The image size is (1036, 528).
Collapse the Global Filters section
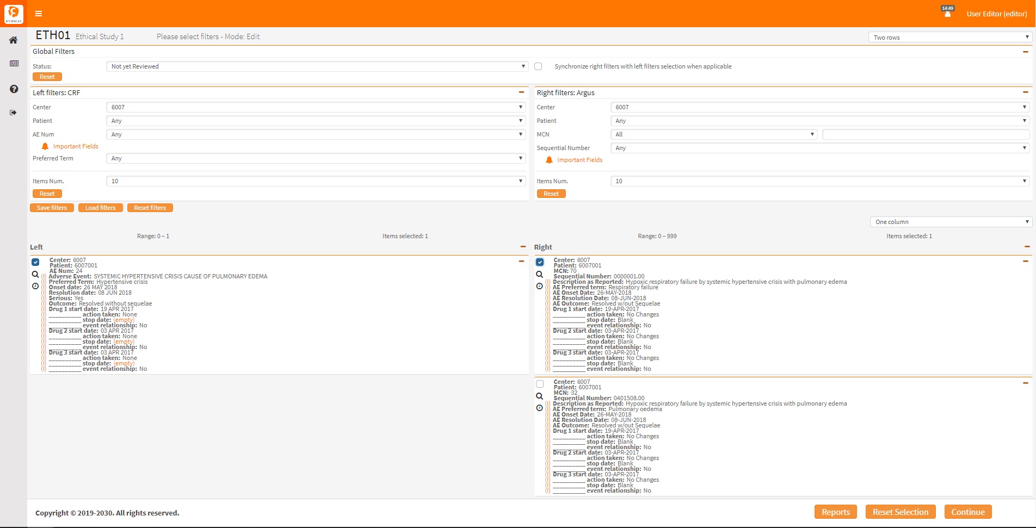coord(1026,51)
